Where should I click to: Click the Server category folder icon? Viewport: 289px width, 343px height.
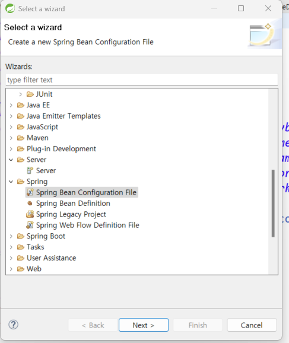(x=21, y=160)
